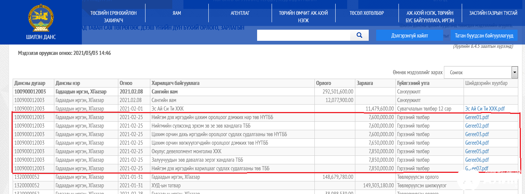This screenshot has width=525, height=194.
Task: Open the Сонгох previous info dropdown
Action: pyautogui.click(x=482, y=72)
